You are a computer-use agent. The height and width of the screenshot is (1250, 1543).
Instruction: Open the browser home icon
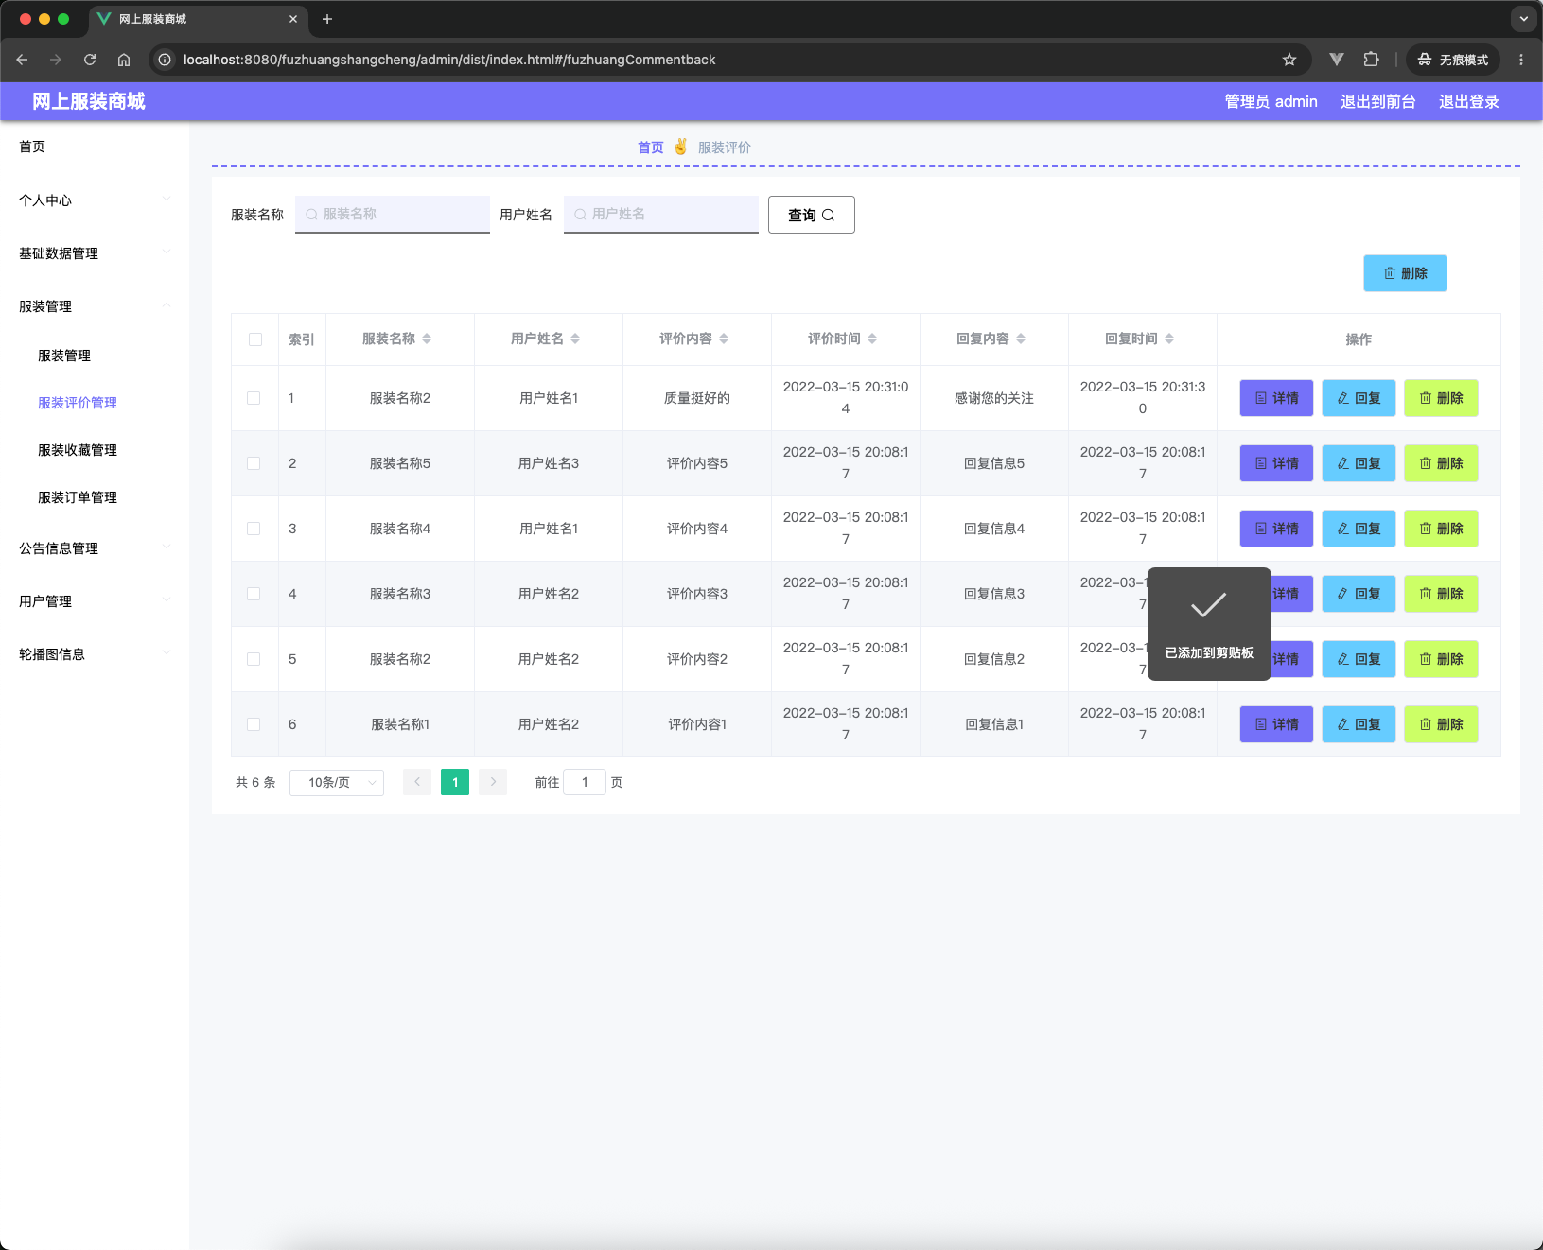[124, 60]
